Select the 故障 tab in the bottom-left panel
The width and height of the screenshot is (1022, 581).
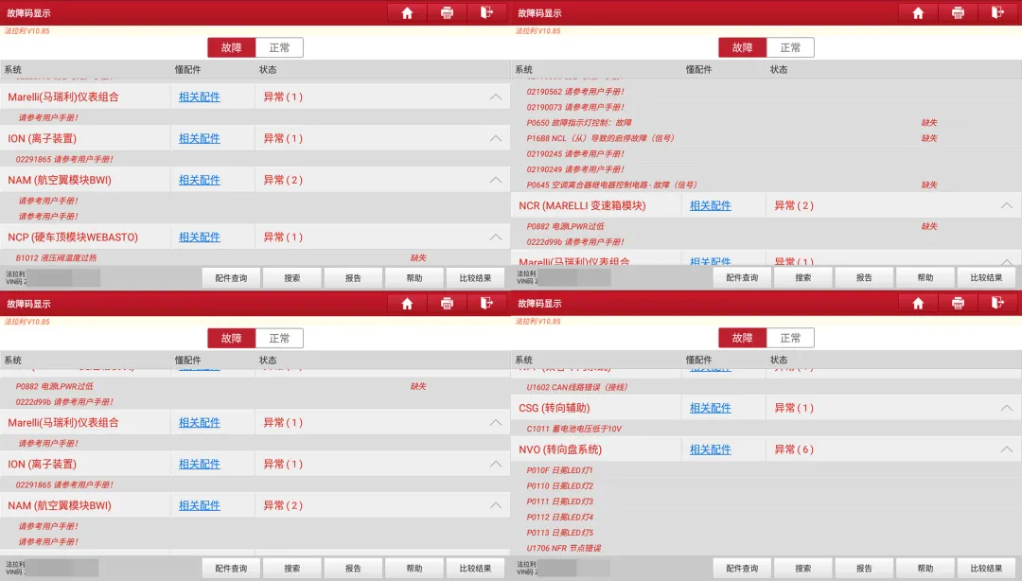[232, 339]
